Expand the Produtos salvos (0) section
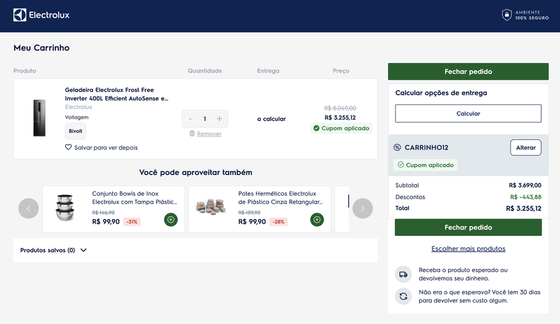The width and height of the screenshot is (560, 324). click(53, 250)
